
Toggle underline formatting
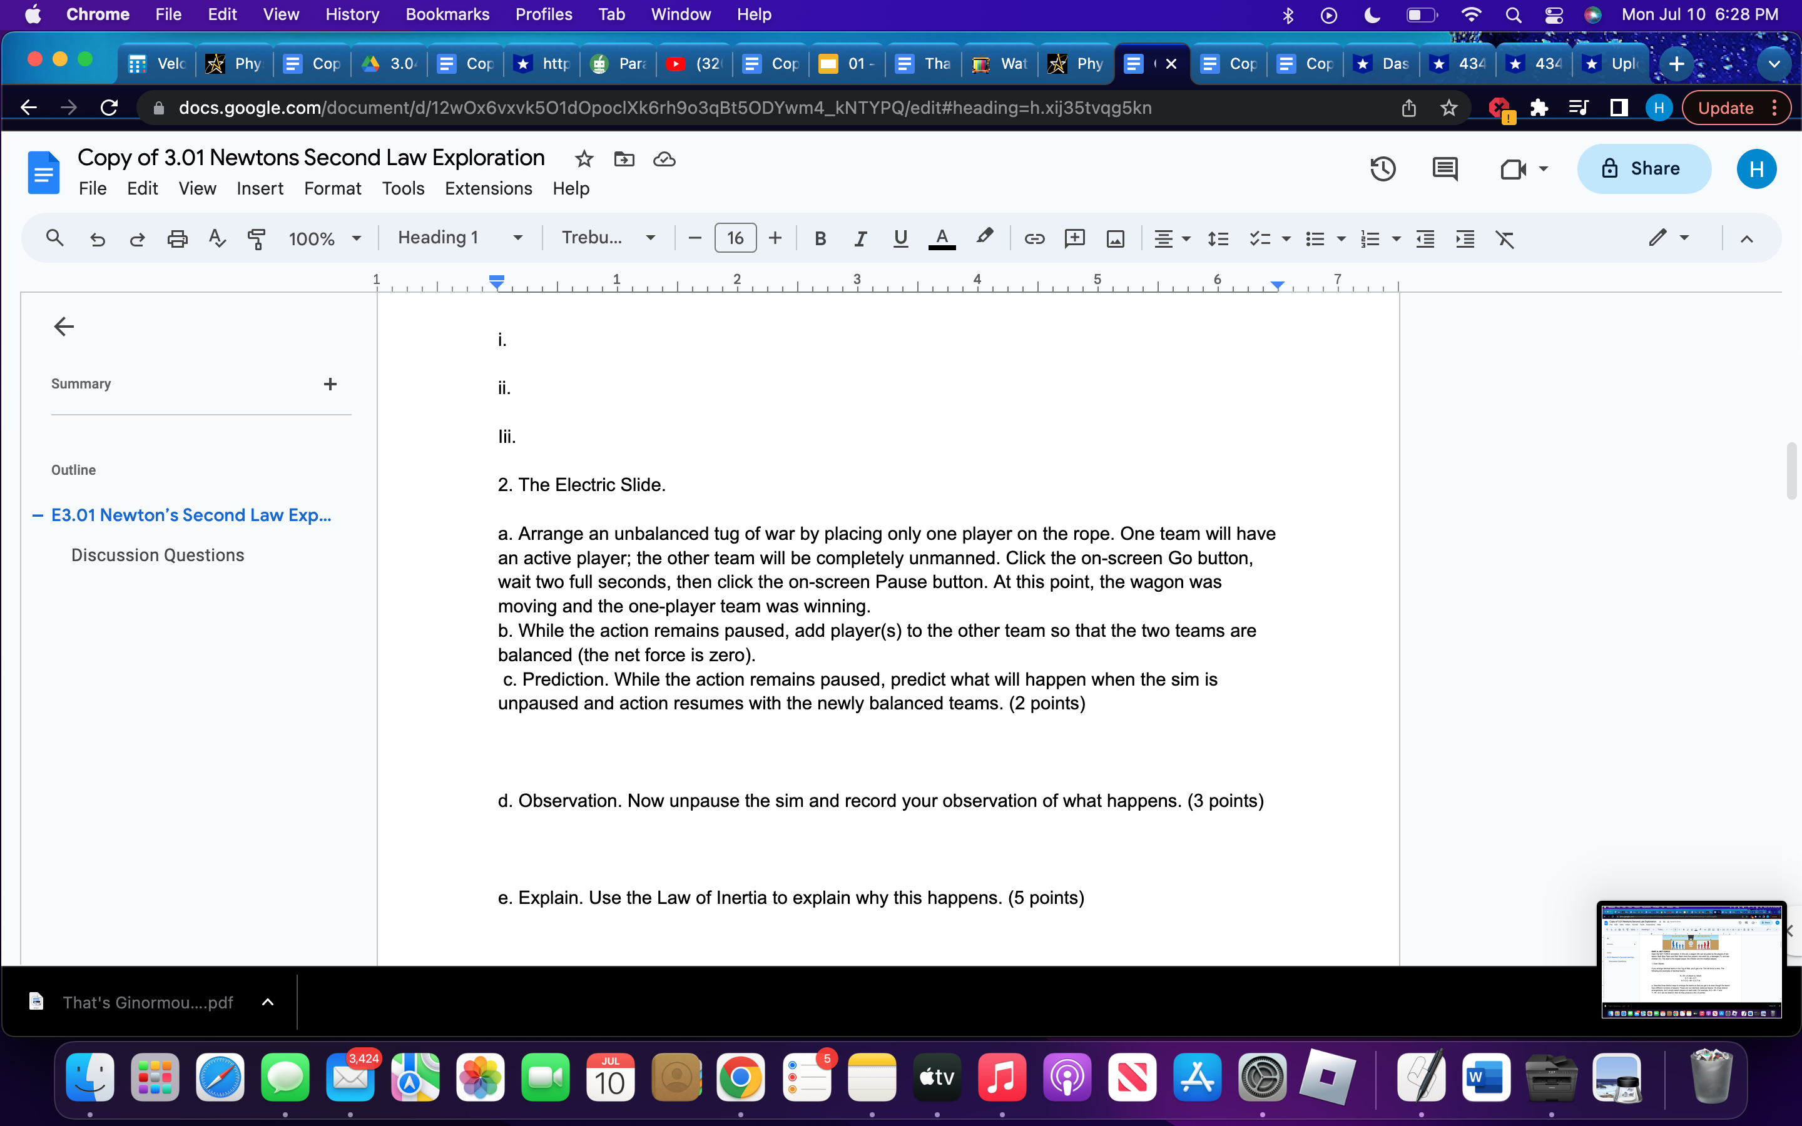point(900,238)
